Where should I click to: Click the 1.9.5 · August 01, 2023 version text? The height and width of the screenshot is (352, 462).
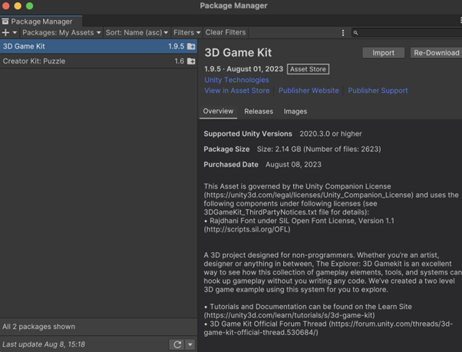point(244,69)
